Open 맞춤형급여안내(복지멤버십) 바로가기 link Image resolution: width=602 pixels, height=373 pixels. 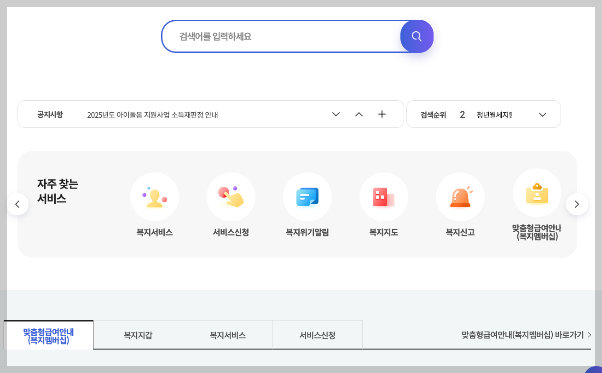coord(523,335)
